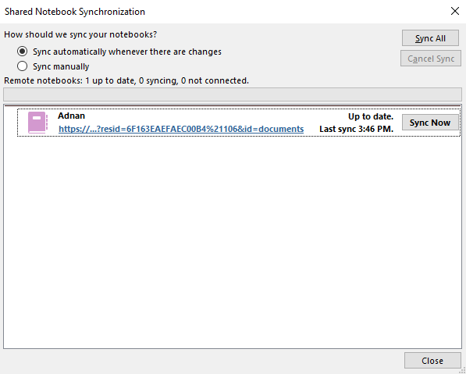Select Sync automatically whenever there are changes
This screenshot has width=466, height=374.
click(x=23, y=52)
